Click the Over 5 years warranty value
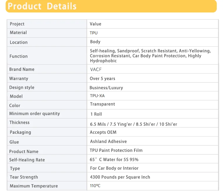223x195 pixels. point(102,78)
